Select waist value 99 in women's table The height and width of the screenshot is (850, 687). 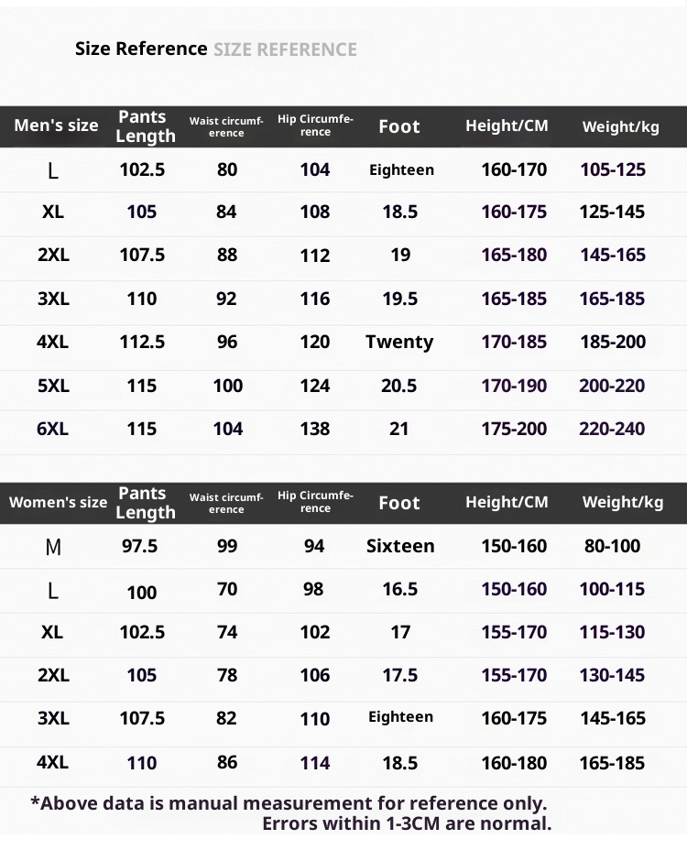click(227, 546)
